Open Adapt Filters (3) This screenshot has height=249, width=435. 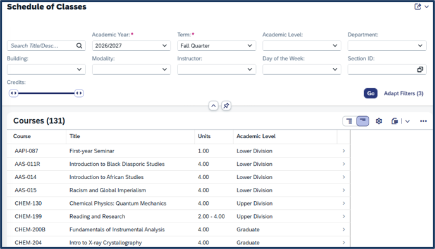click(x=403, y=93)
